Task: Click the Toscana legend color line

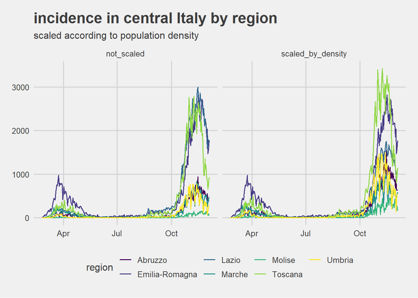Action: click(260, 274)
